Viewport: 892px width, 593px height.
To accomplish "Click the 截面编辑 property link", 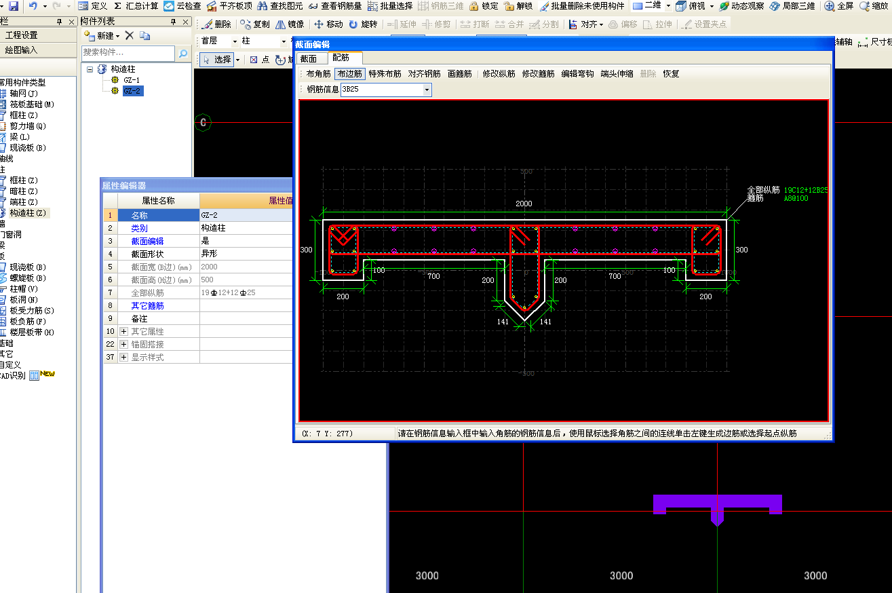I will click(147, 241).
